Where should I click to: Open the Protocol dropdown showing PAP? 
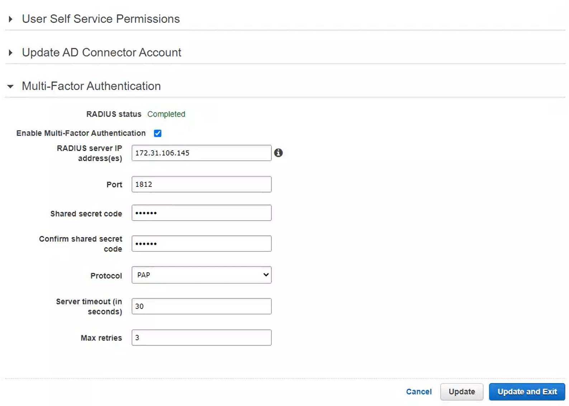tap(201, 275)
